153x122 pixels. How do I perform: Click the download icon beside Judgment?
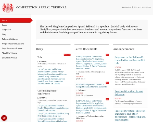click(x=77, y=90)
